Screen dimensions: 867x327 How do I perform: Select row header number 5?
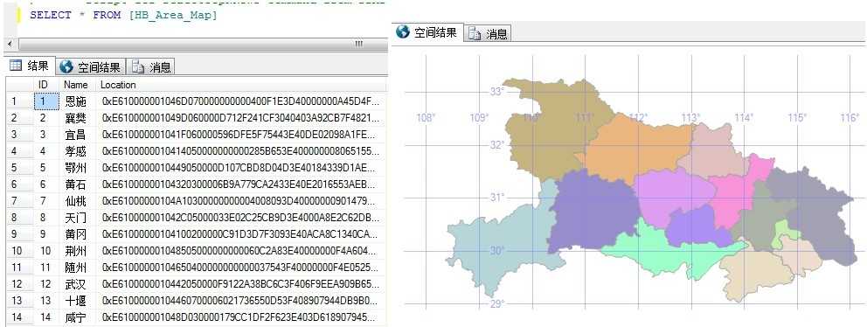[19, 168]
